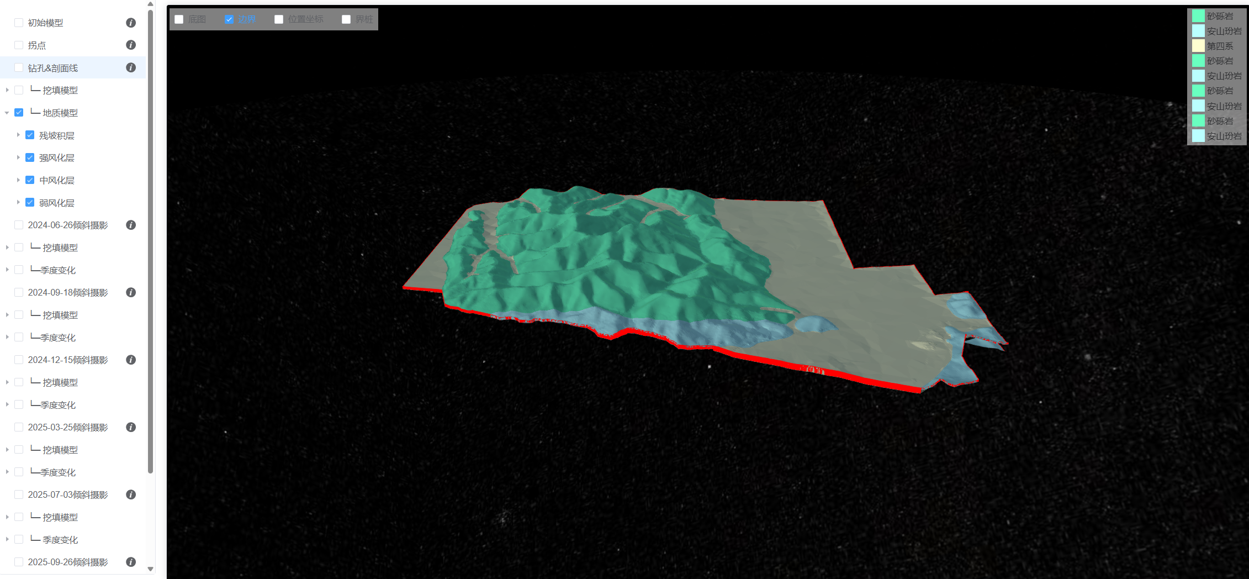Enable the 底图 checkbox
Screen dimensions: 1249x579
(179, 19)
